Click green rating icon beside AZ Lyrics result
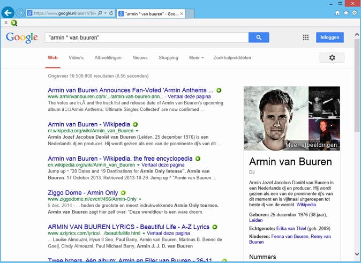 215,227
